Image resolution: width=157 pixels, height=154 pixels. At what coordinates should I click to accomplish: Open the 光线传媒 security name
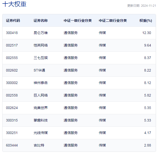[41, 133]
